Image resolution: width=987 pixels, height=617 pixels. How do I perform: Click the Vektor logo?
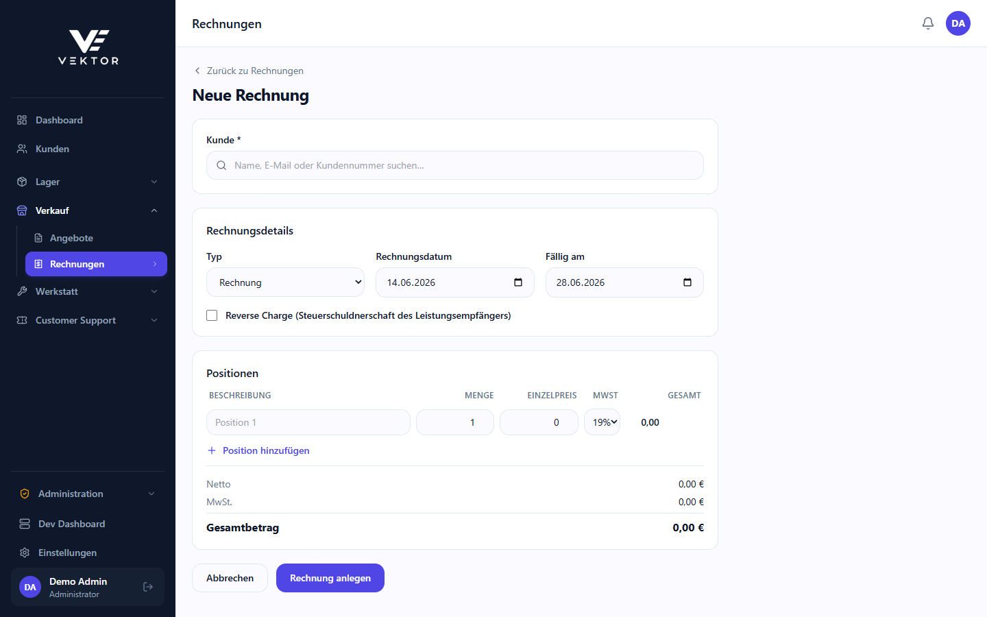coord(88,47)
